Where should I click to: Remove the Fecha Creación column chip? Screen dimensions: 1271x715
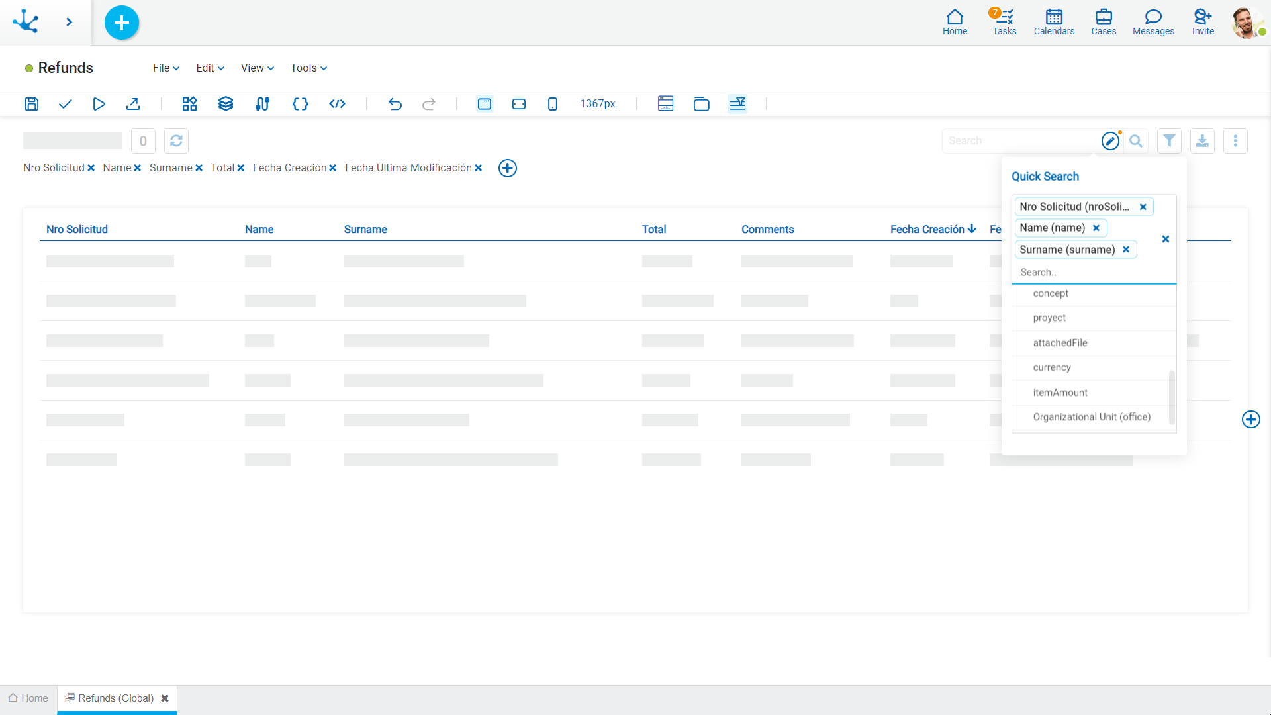tap(332, 168)
